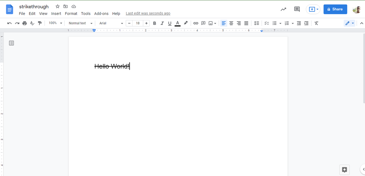Click the Insert link icon

click(196, 23)
